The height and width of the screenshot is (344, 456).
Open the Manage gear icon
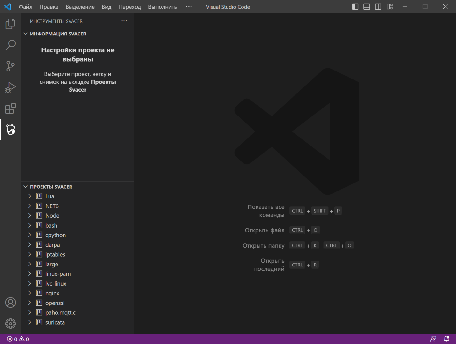(11, 324)
